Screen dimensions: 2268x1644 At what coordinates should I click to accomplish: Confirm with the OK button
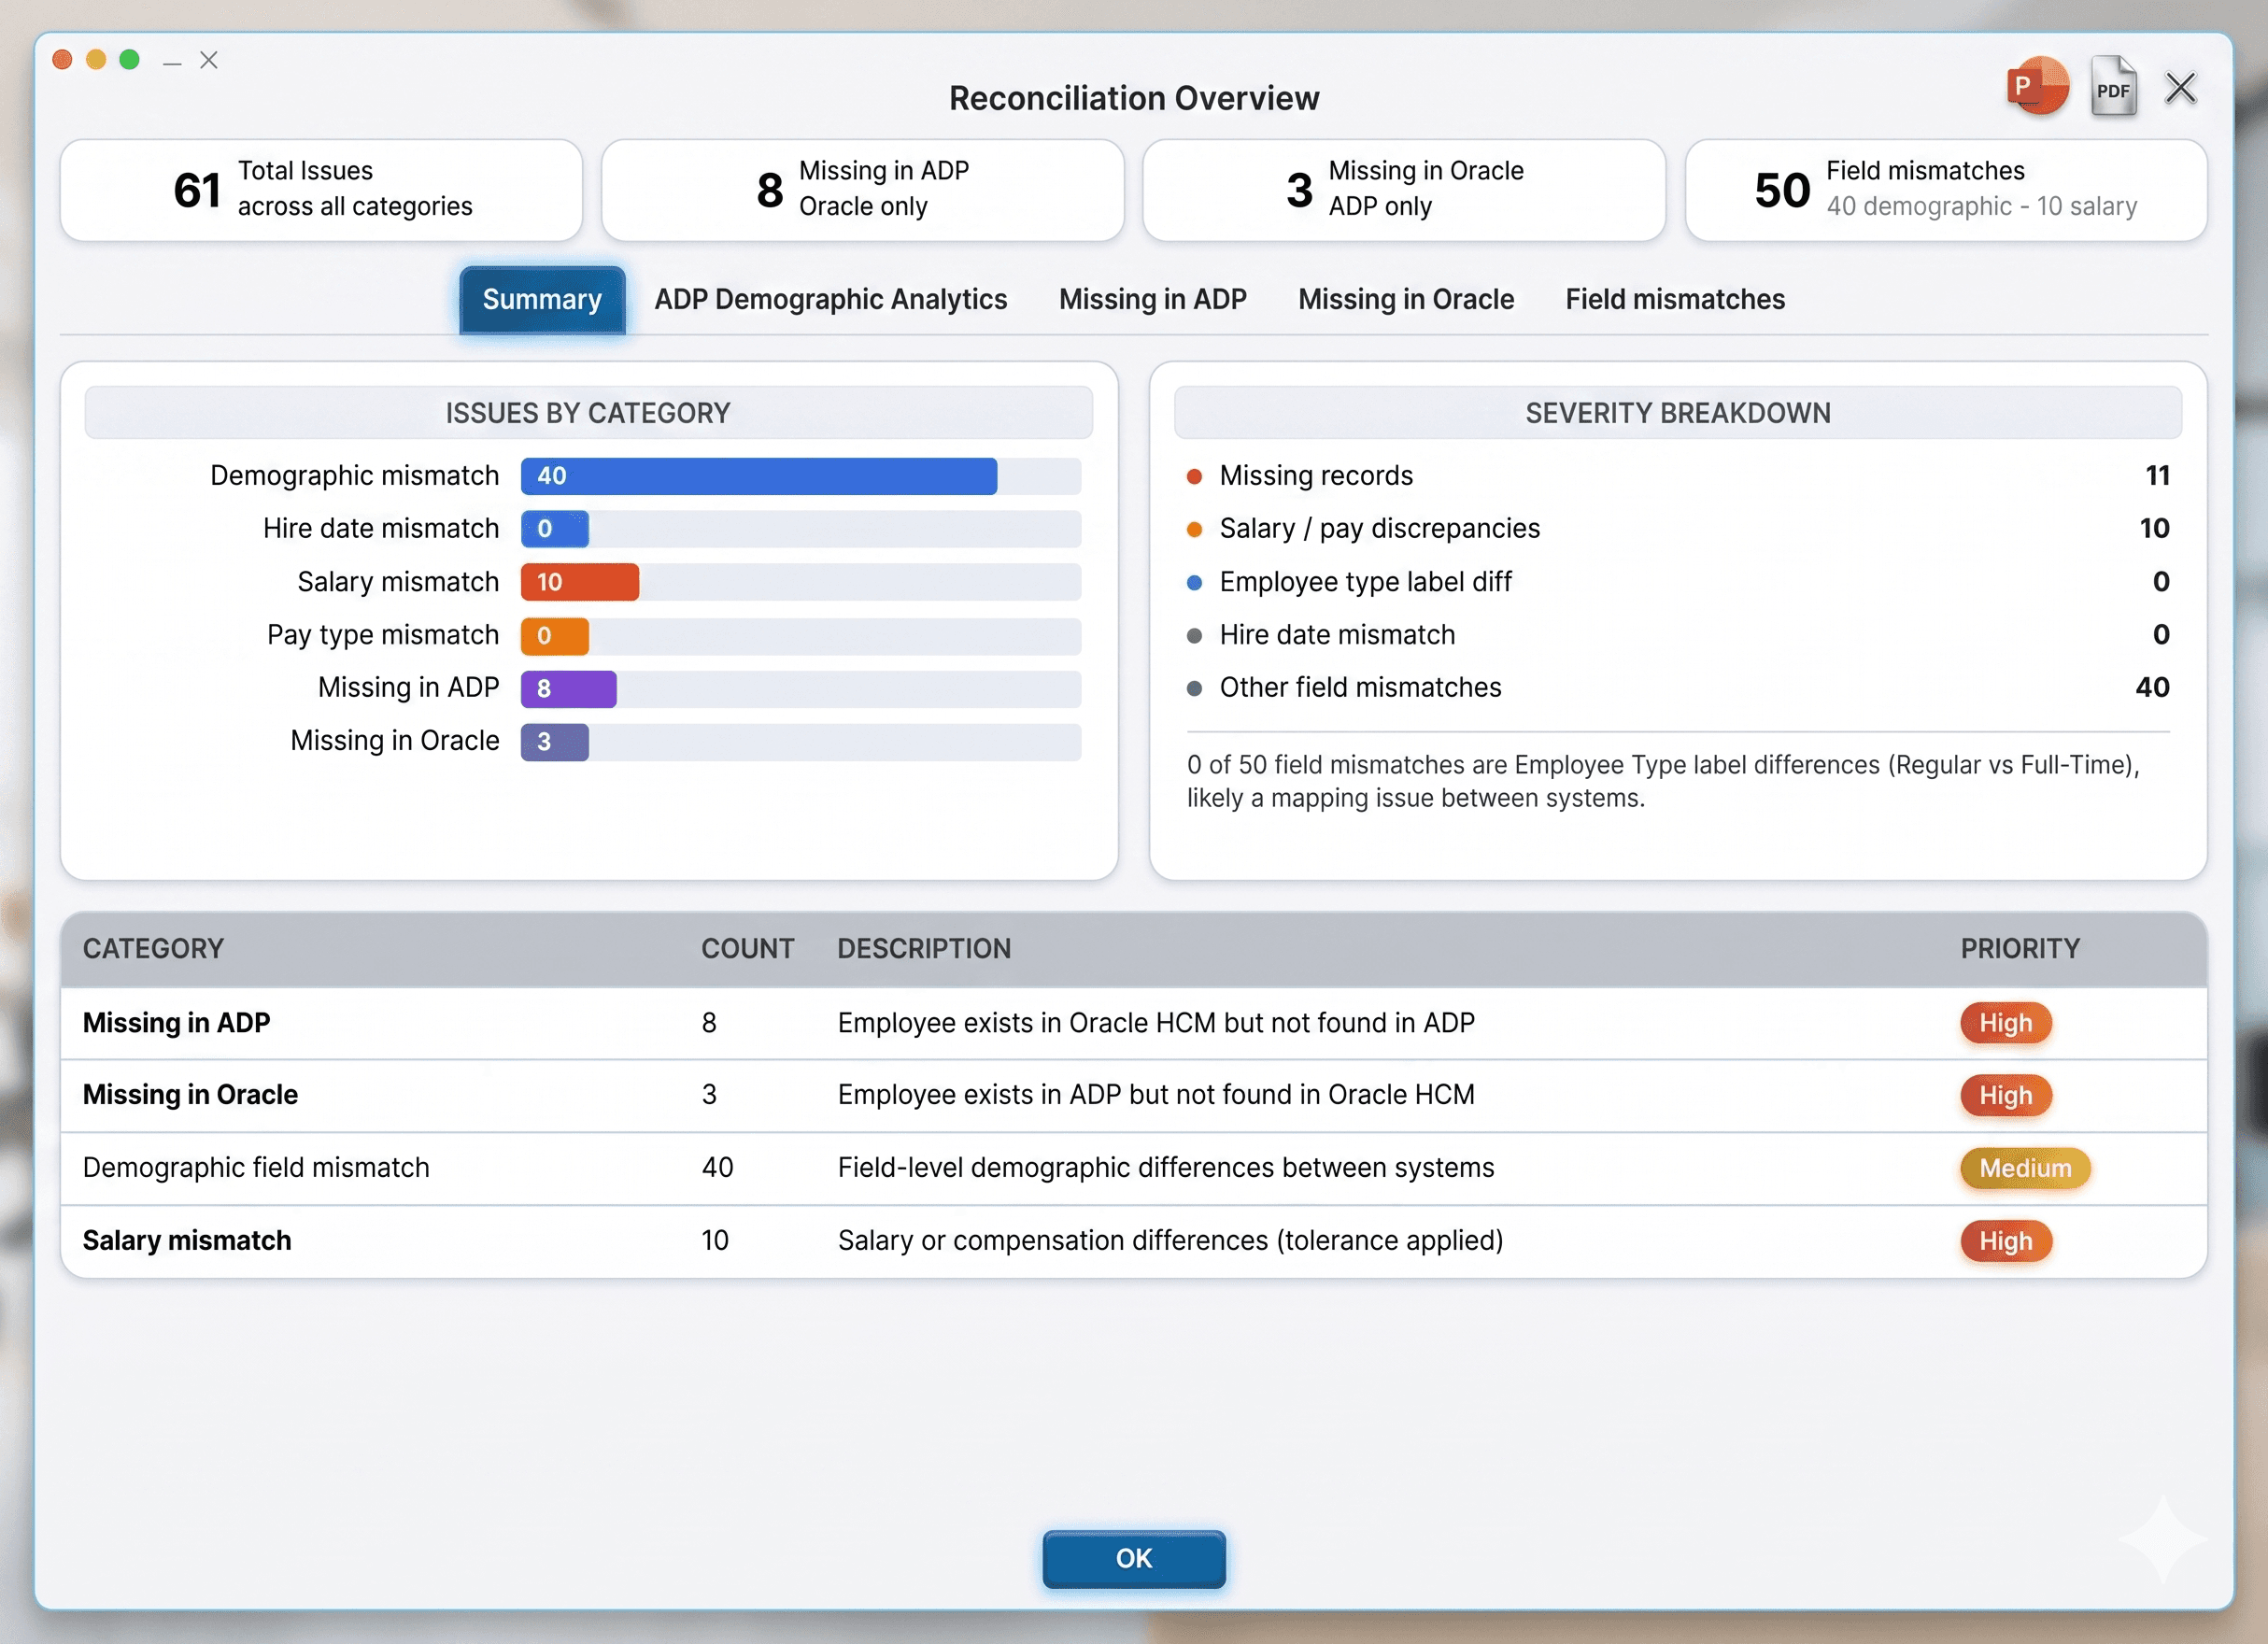1133,1558
